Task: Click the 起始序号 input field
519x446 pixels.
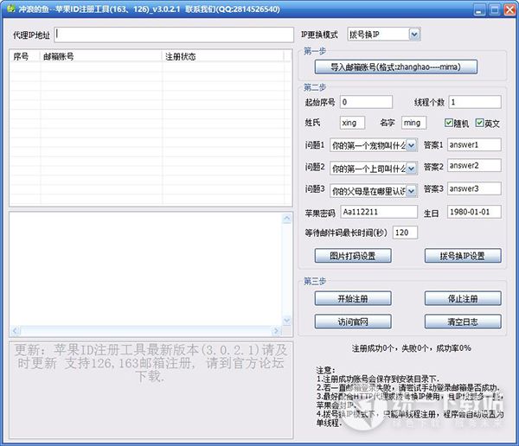Action: click(x=366, y=102)
